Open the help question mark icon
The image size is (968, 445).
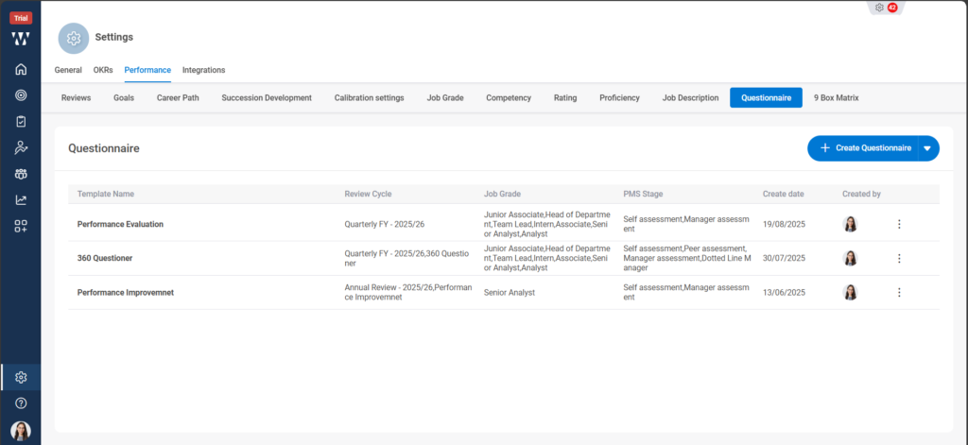21,403
